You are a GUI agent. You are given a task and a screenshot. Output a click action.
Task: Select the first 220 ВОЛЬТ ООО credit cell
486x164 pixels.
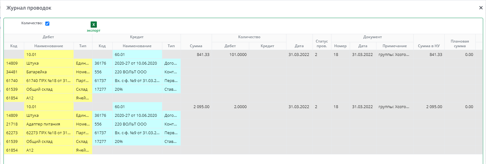137,72
